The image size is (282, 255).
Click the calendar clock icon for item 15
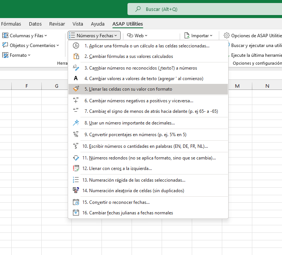[x=76, y=202]
